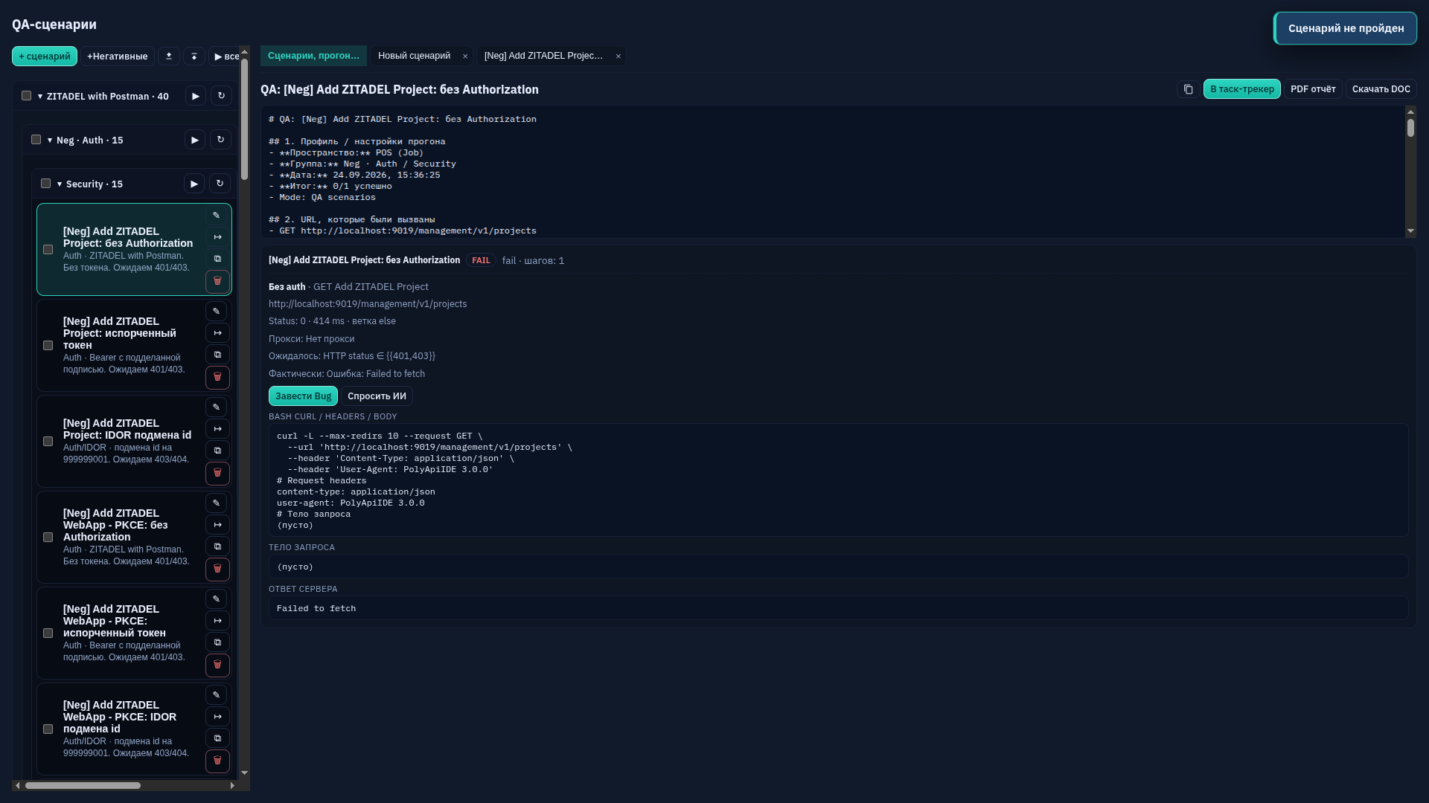Image resolution: width=1429 pixels, height=803 pixels.
Task: Click arrow icon for 'Project: IDOR подмена id'
Action: pos(217,429)
